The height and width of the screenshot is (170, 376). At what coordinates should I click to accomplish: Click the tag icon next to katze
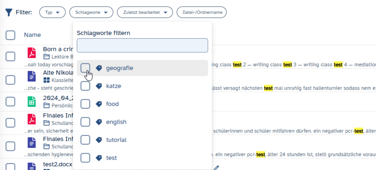tap(99, 86)
